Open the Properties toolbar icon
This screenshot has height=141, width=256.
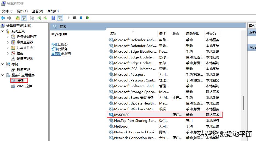32,18
